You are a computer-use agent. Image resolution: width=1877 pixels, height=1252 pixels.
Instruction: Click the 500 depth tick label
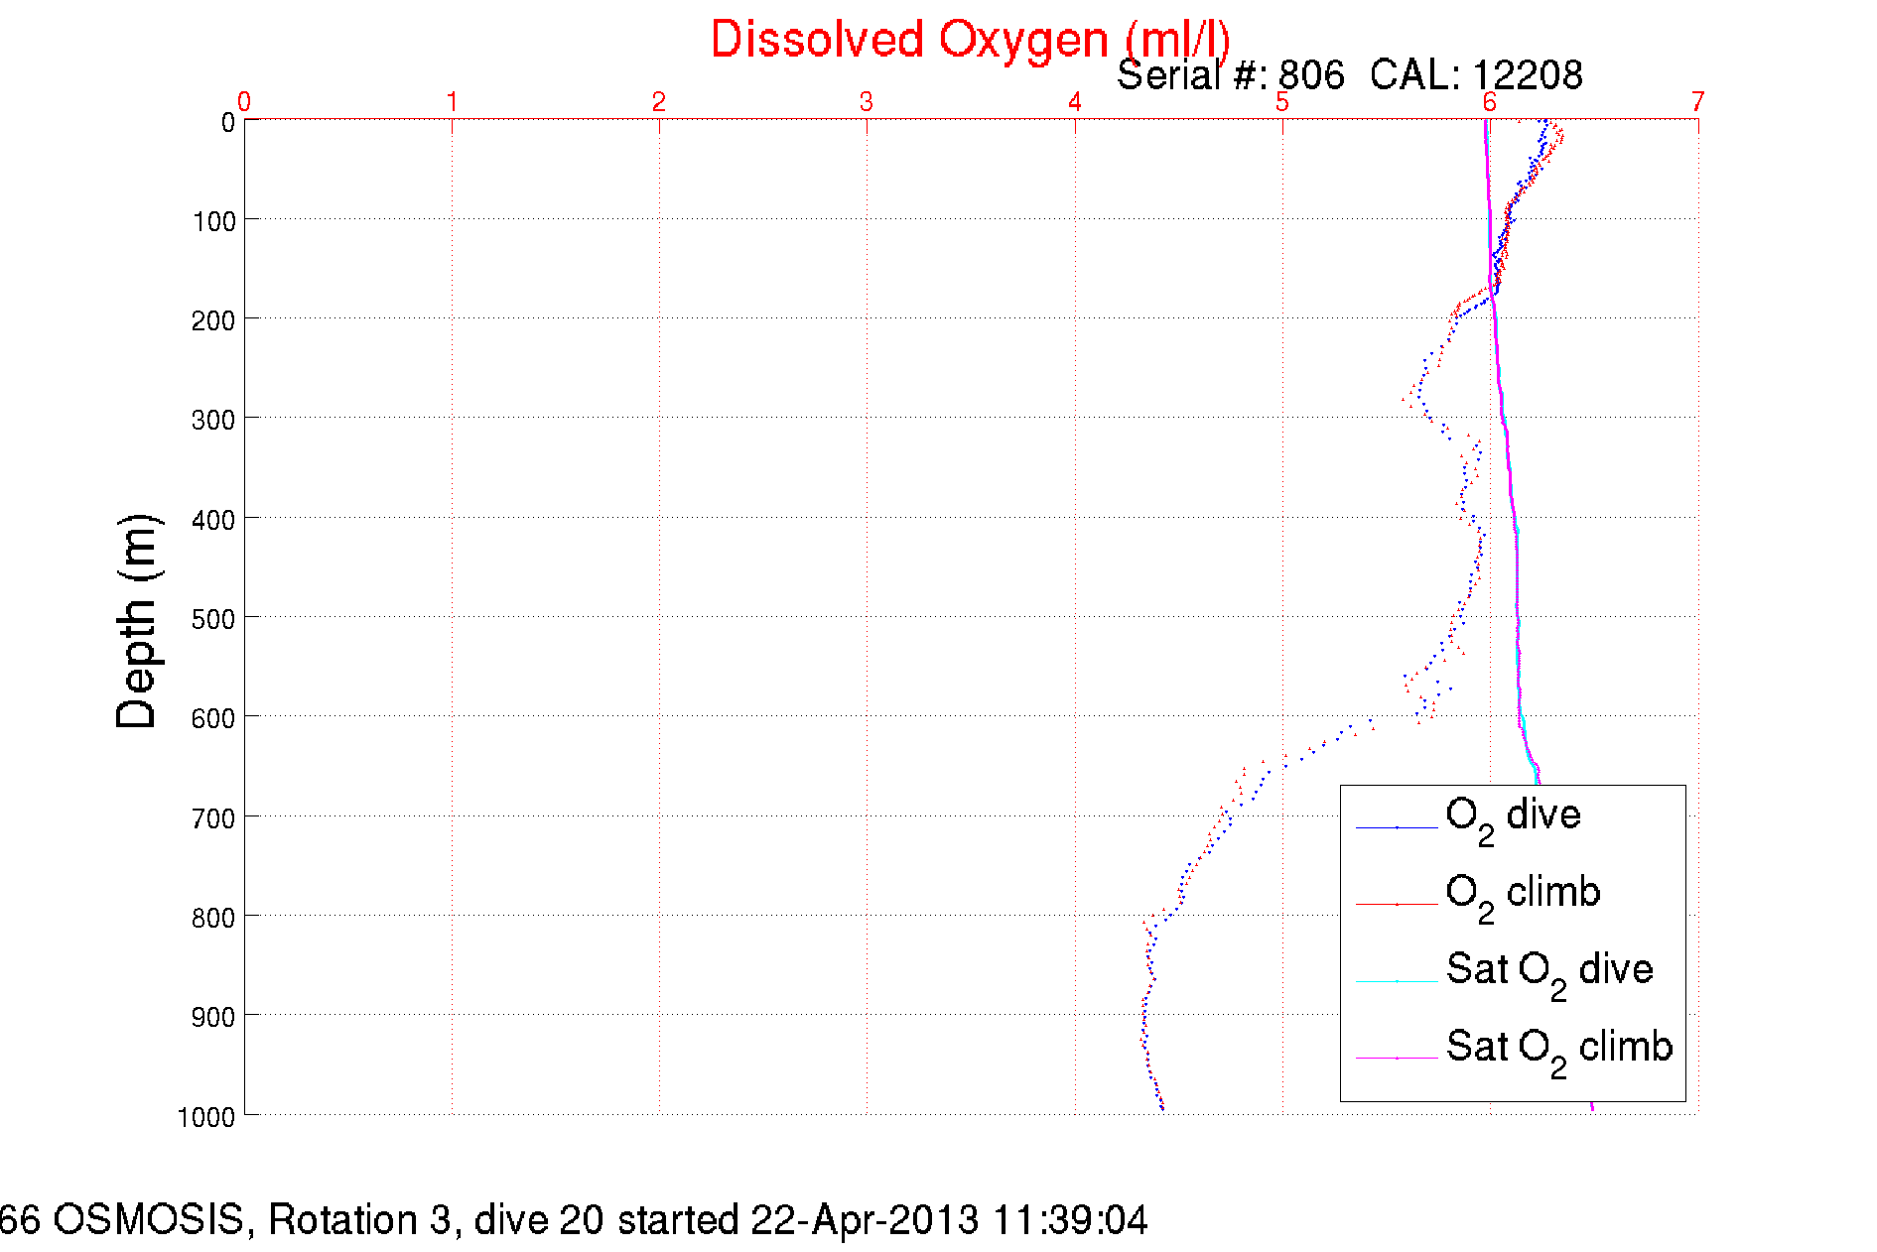(213, 619)
